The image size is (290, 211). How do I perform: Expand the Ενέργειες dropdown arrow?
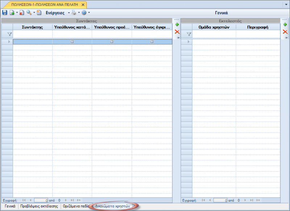(69, 13)
